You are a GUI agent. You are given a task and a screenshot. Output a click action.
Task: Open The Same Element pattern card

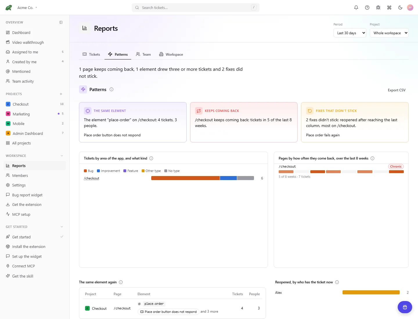pyautogui.click(x=133, y=122)
